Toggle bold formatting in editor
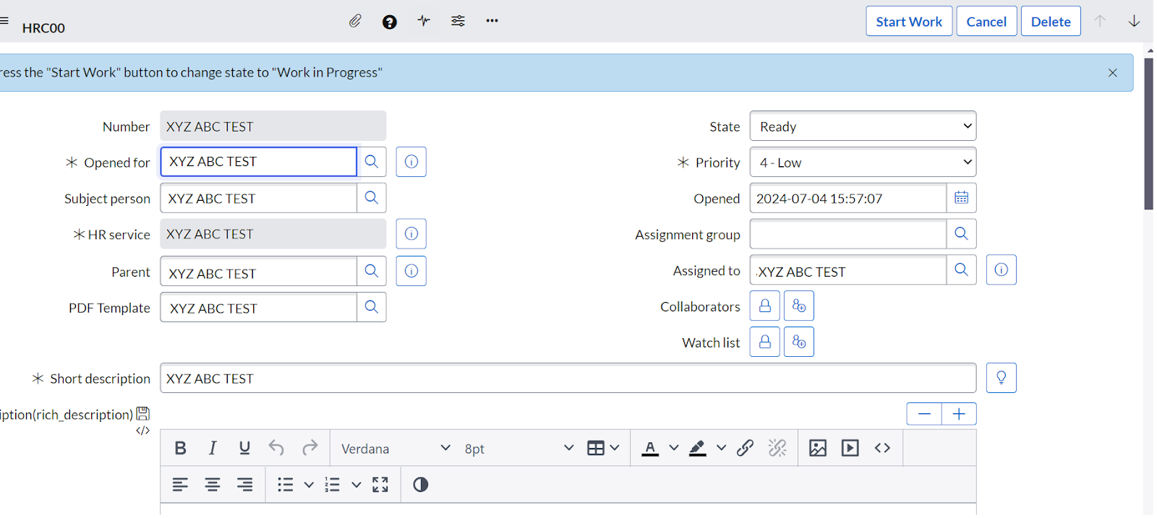Screen dimensions: 1157x518 coord(181,448)
